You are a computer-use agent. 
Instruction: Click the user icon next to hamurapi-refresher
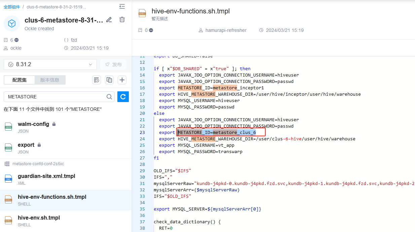pyautogui.click(x=201, y=30)
